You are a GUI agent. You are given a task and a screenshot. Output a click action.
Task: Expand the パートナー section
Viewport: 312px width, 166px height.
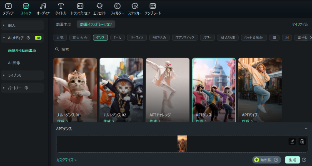tap(4, 88)
